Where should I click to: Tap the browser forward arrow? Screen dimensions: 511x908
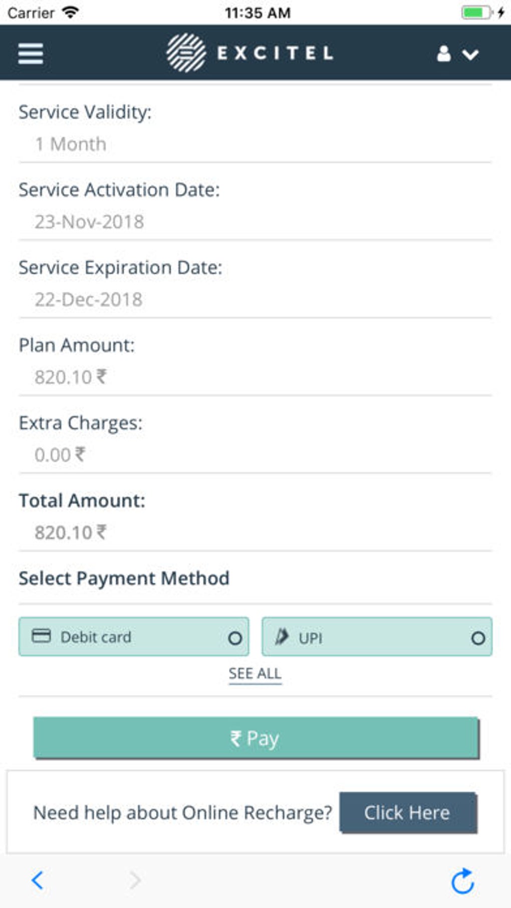(135, 880)
